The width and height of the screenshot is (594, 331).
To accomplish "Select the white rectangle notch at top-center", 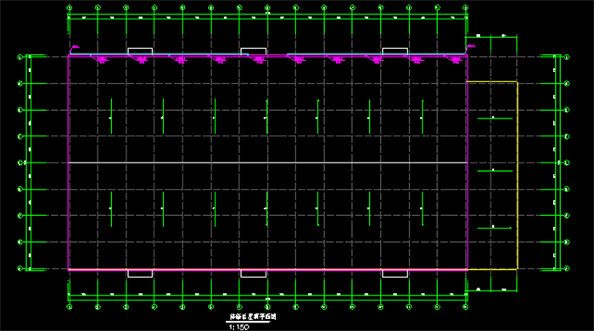I will point(254,52).
